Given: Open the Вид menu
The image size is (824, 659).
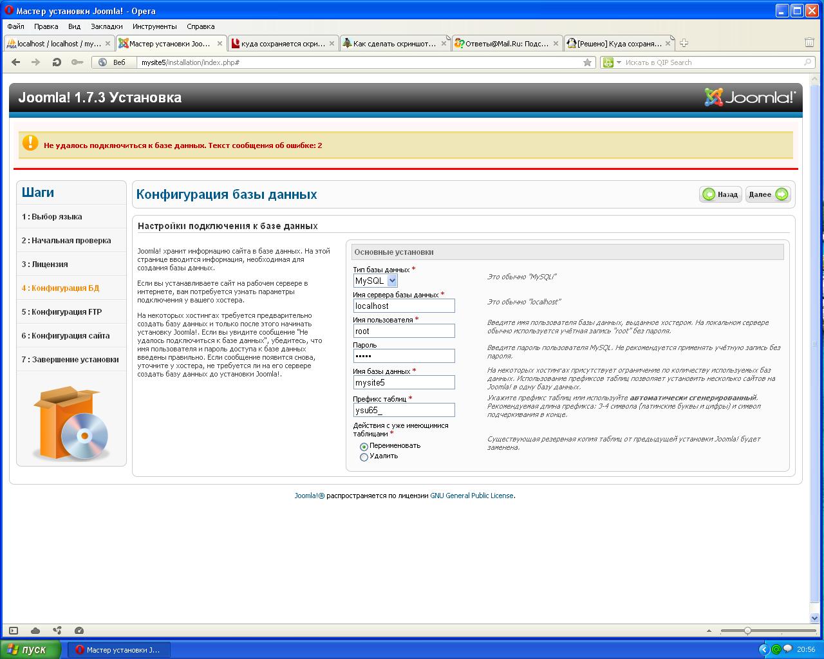Looking at the screenshot, I should (75, 26).
